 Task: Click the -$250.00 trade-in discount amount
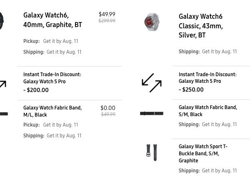pos(191,89)
